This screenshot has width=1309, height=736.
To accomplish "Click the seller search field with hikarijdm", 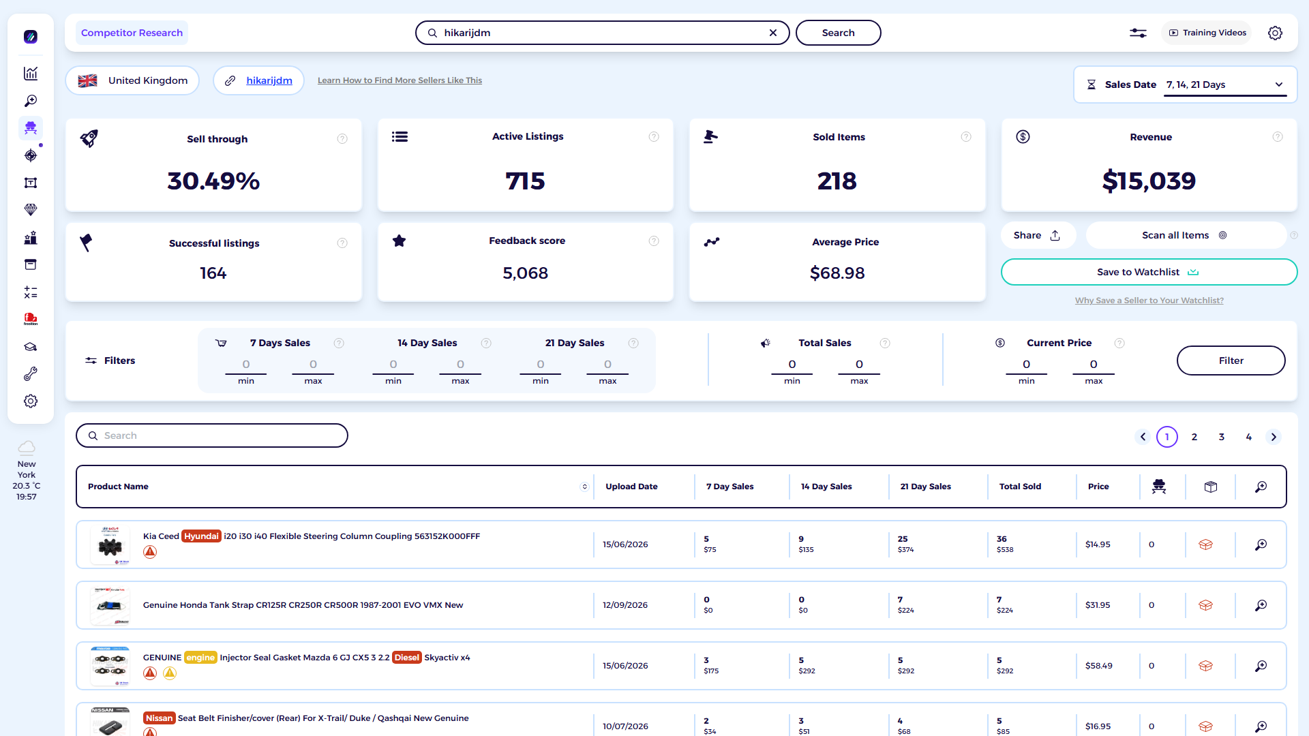I will [x=602, y=33].
